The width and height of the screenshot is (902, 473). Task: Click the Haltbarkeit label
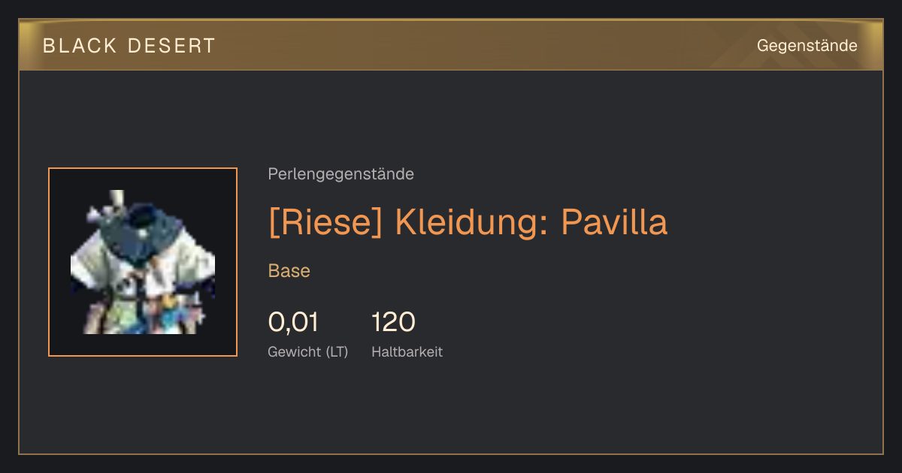coord(407,351)
